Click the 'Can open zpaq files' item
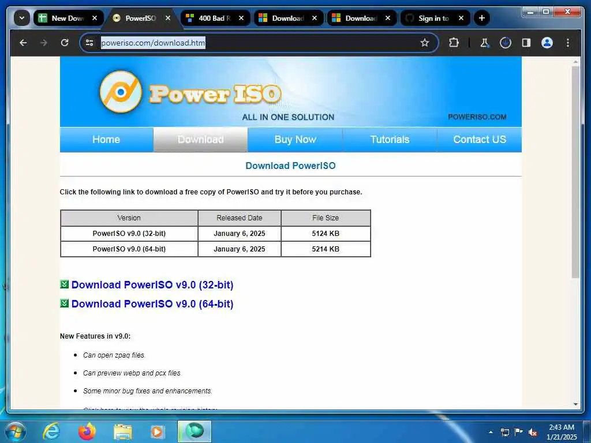The height and width of the screenshot is (443, 591). tap(114, 355)
